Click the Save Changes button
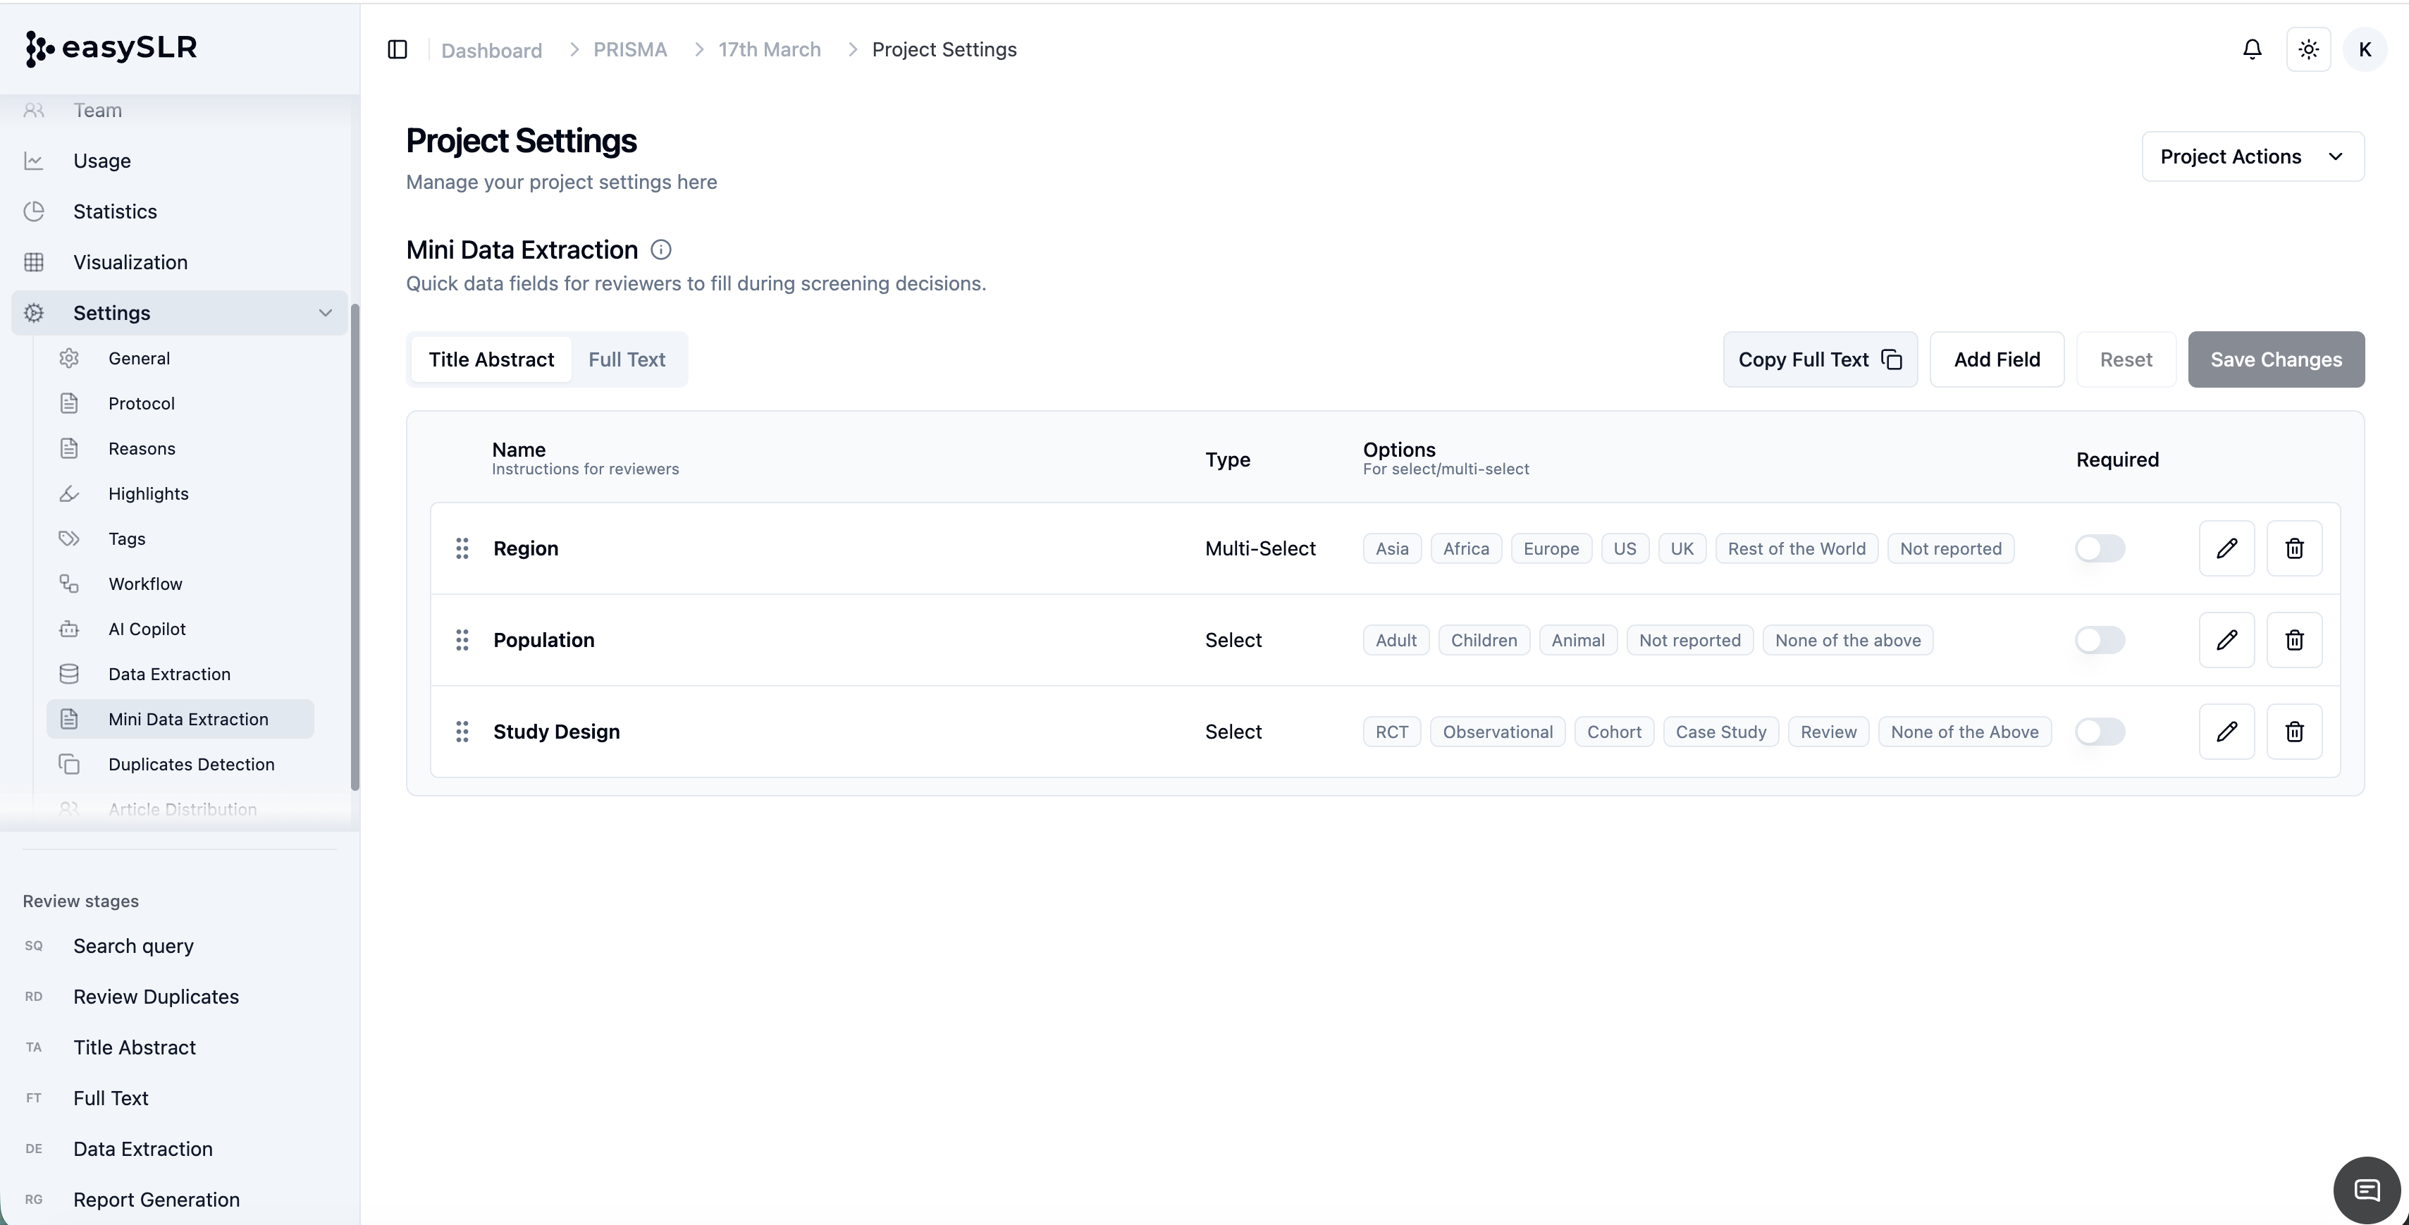Image resolution: width=2409 pixels, height=1225 pixels. click(2275, 359)
